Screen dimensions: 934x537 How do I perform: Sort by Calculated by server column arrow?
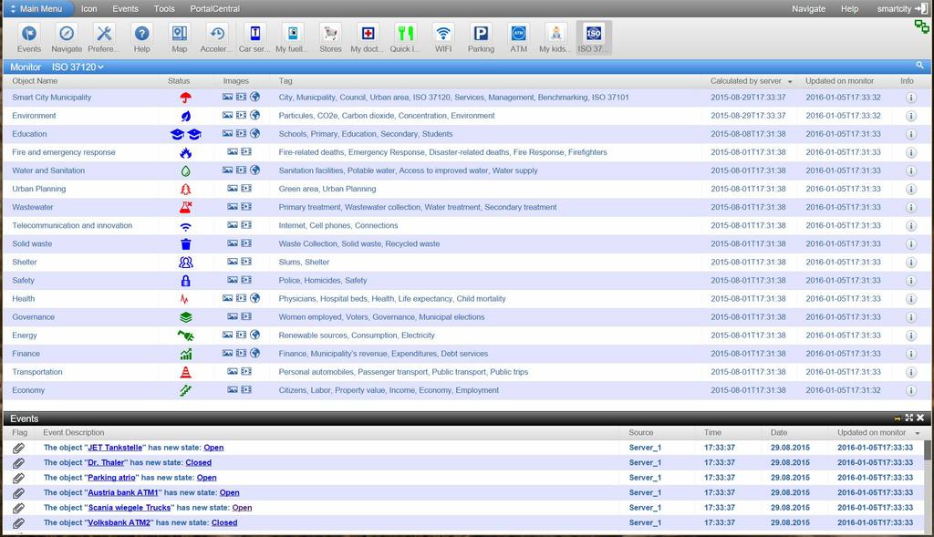[790, 82]
